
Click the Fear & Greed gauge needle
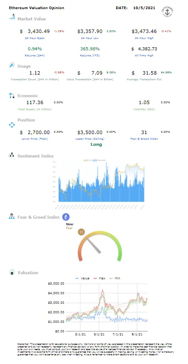coord(93,245)
